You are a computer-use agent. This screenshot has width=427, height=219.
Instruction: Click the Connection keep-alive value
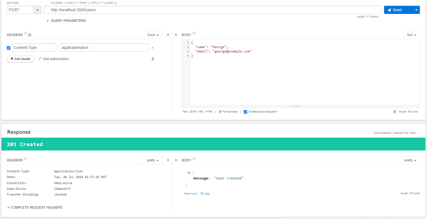(x=63, y=183)
